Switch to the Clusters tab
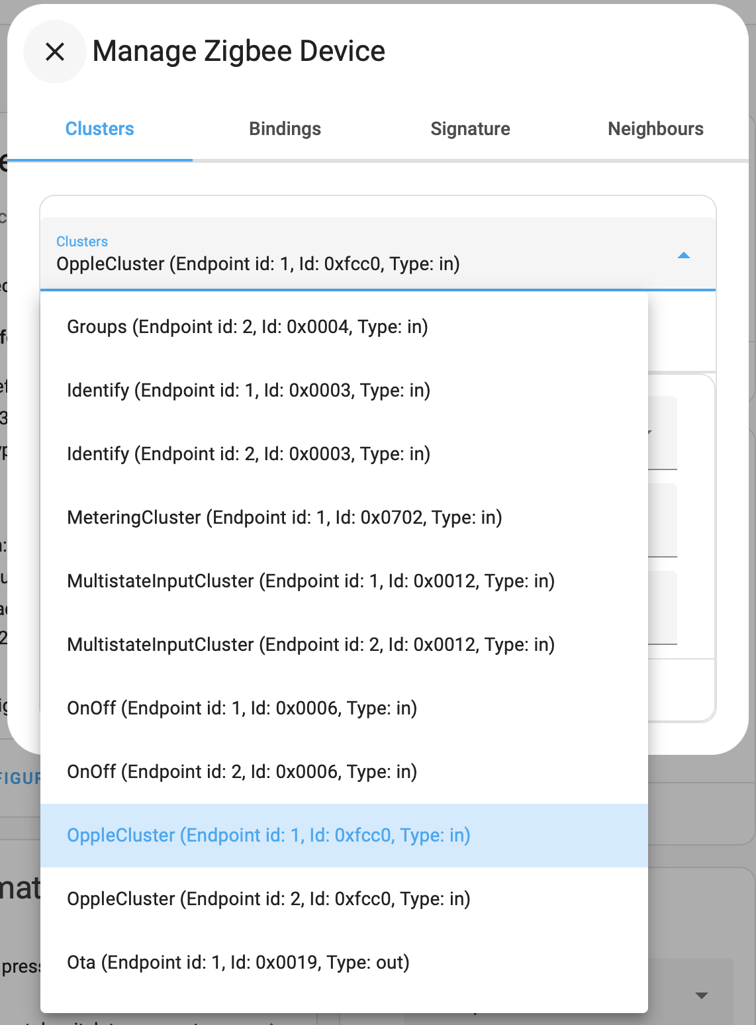This screenshot has width=756, height=1025. coord(100,128)
